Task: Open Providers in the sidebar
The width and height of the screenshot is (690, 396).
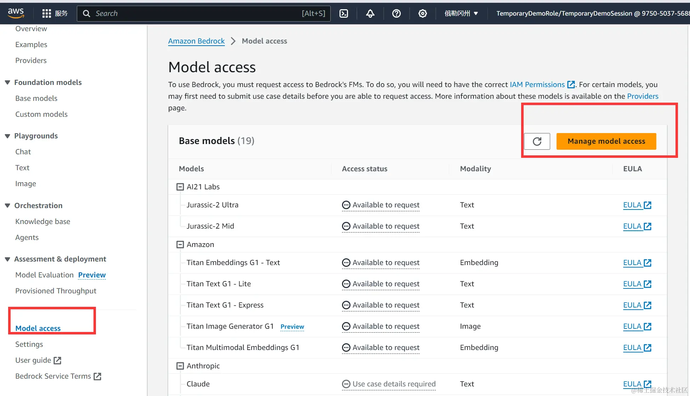Action: (x=31, y=61)
